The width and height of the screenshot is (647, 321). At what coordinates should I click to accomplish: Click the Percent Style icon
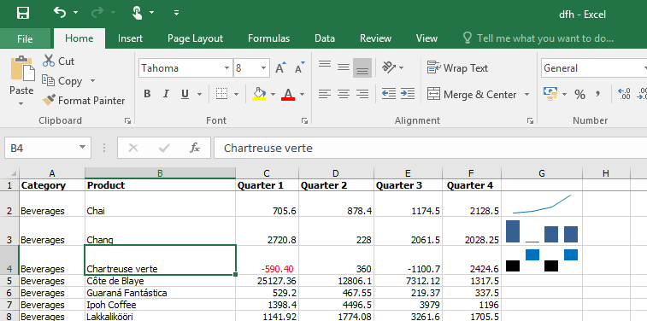tap(579, 95)
